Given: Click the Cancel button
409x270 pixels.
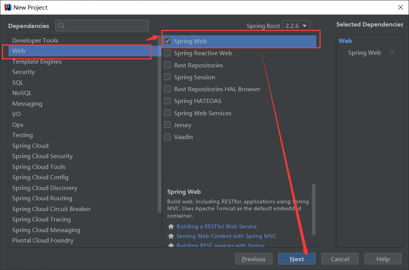Looking at the screenshot, I should pos(339,259).
